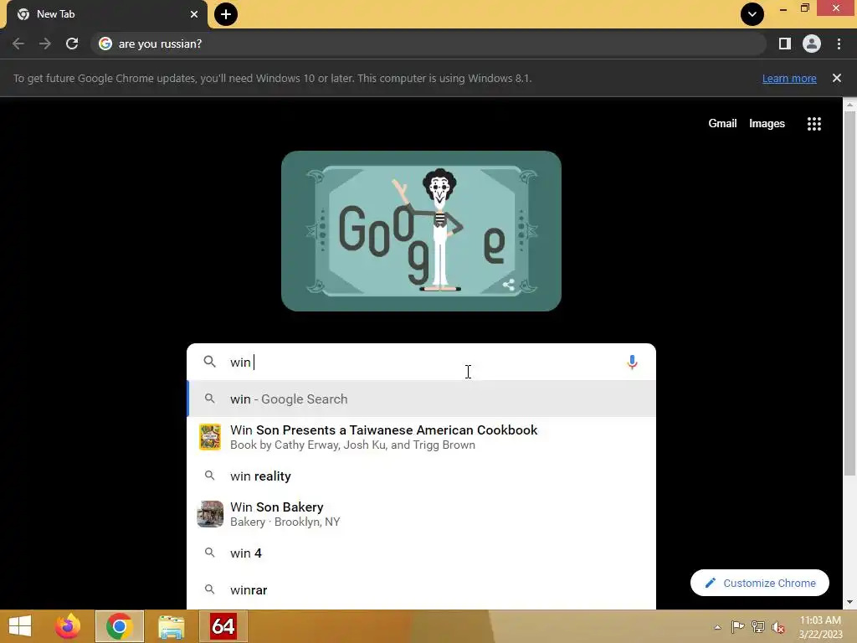Select the New Tab tab
Image resolution: width=857 pixels, height=643 pixels.
click(107, 14)
